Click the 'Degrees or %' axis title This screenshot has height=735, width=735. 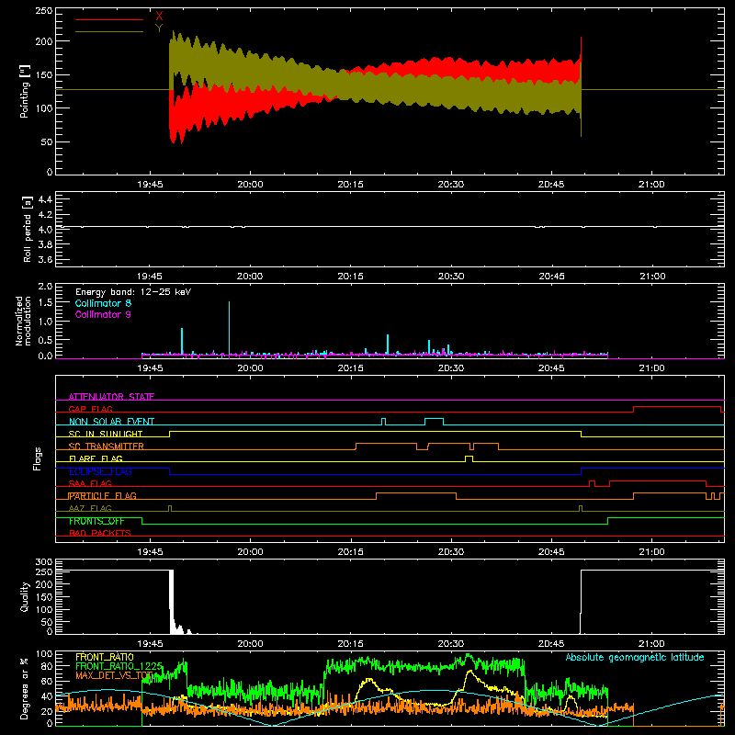25,688
